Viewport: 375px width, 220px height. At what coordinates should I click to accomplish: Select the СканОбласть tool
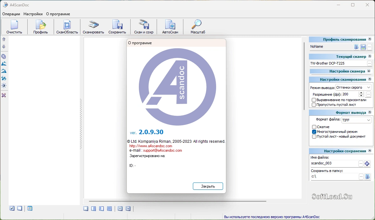point(67,27)
